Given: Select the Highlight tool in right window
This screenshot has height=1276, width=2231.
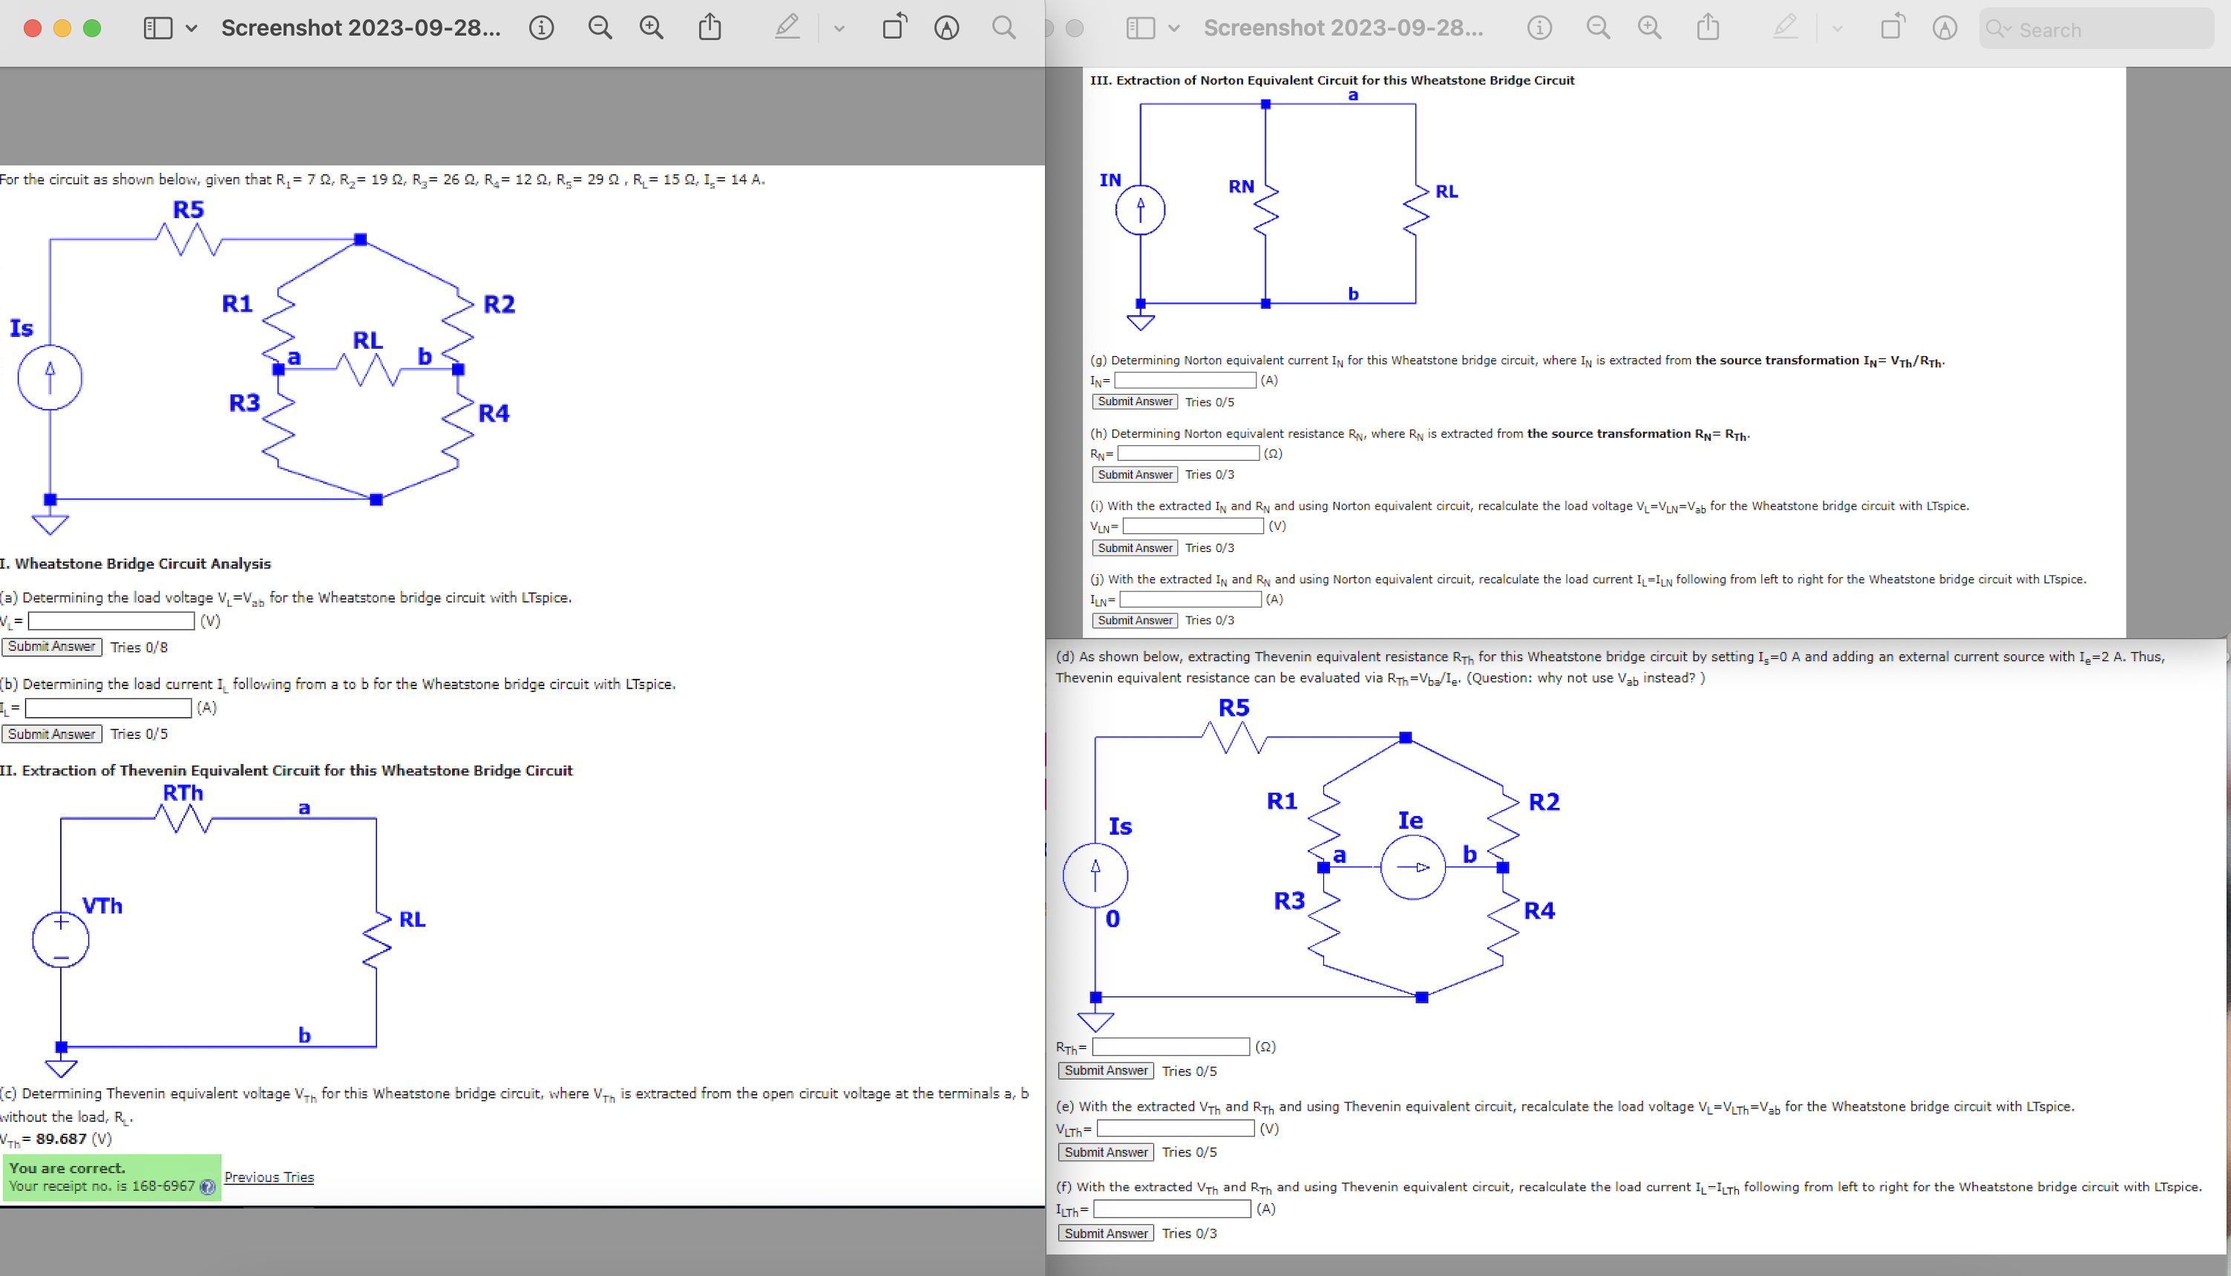Looking at the screenshot, I should coord(1944,27).
